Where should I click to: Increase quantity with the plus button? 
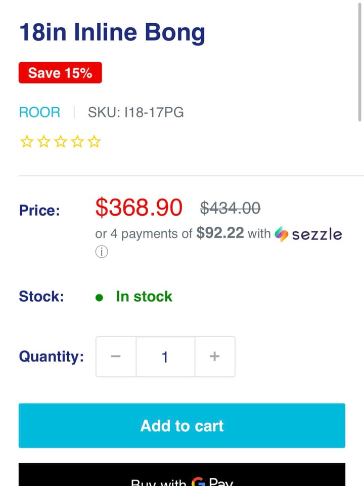[x=214, y=357]
